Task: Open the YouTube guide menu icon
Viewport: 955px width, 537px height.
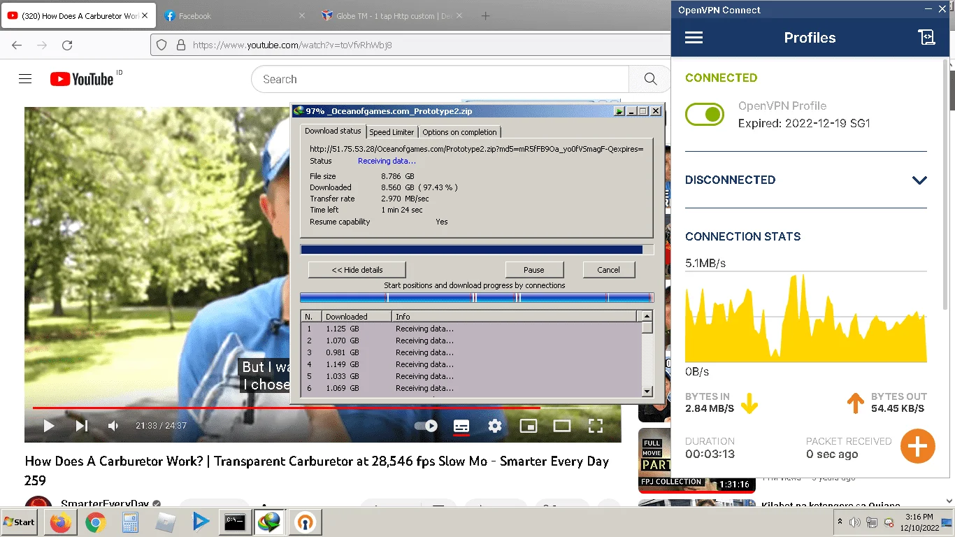Action: [25, 79]
